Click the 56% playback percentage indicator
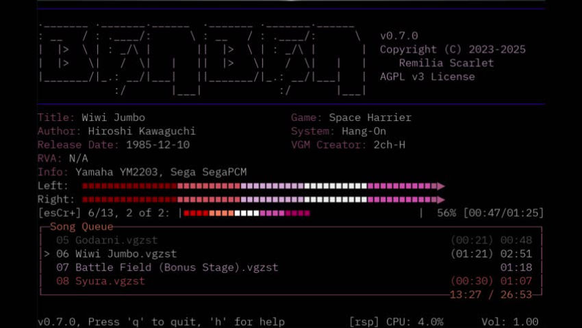Screen dimensions: 582x328 pos(446,213)
